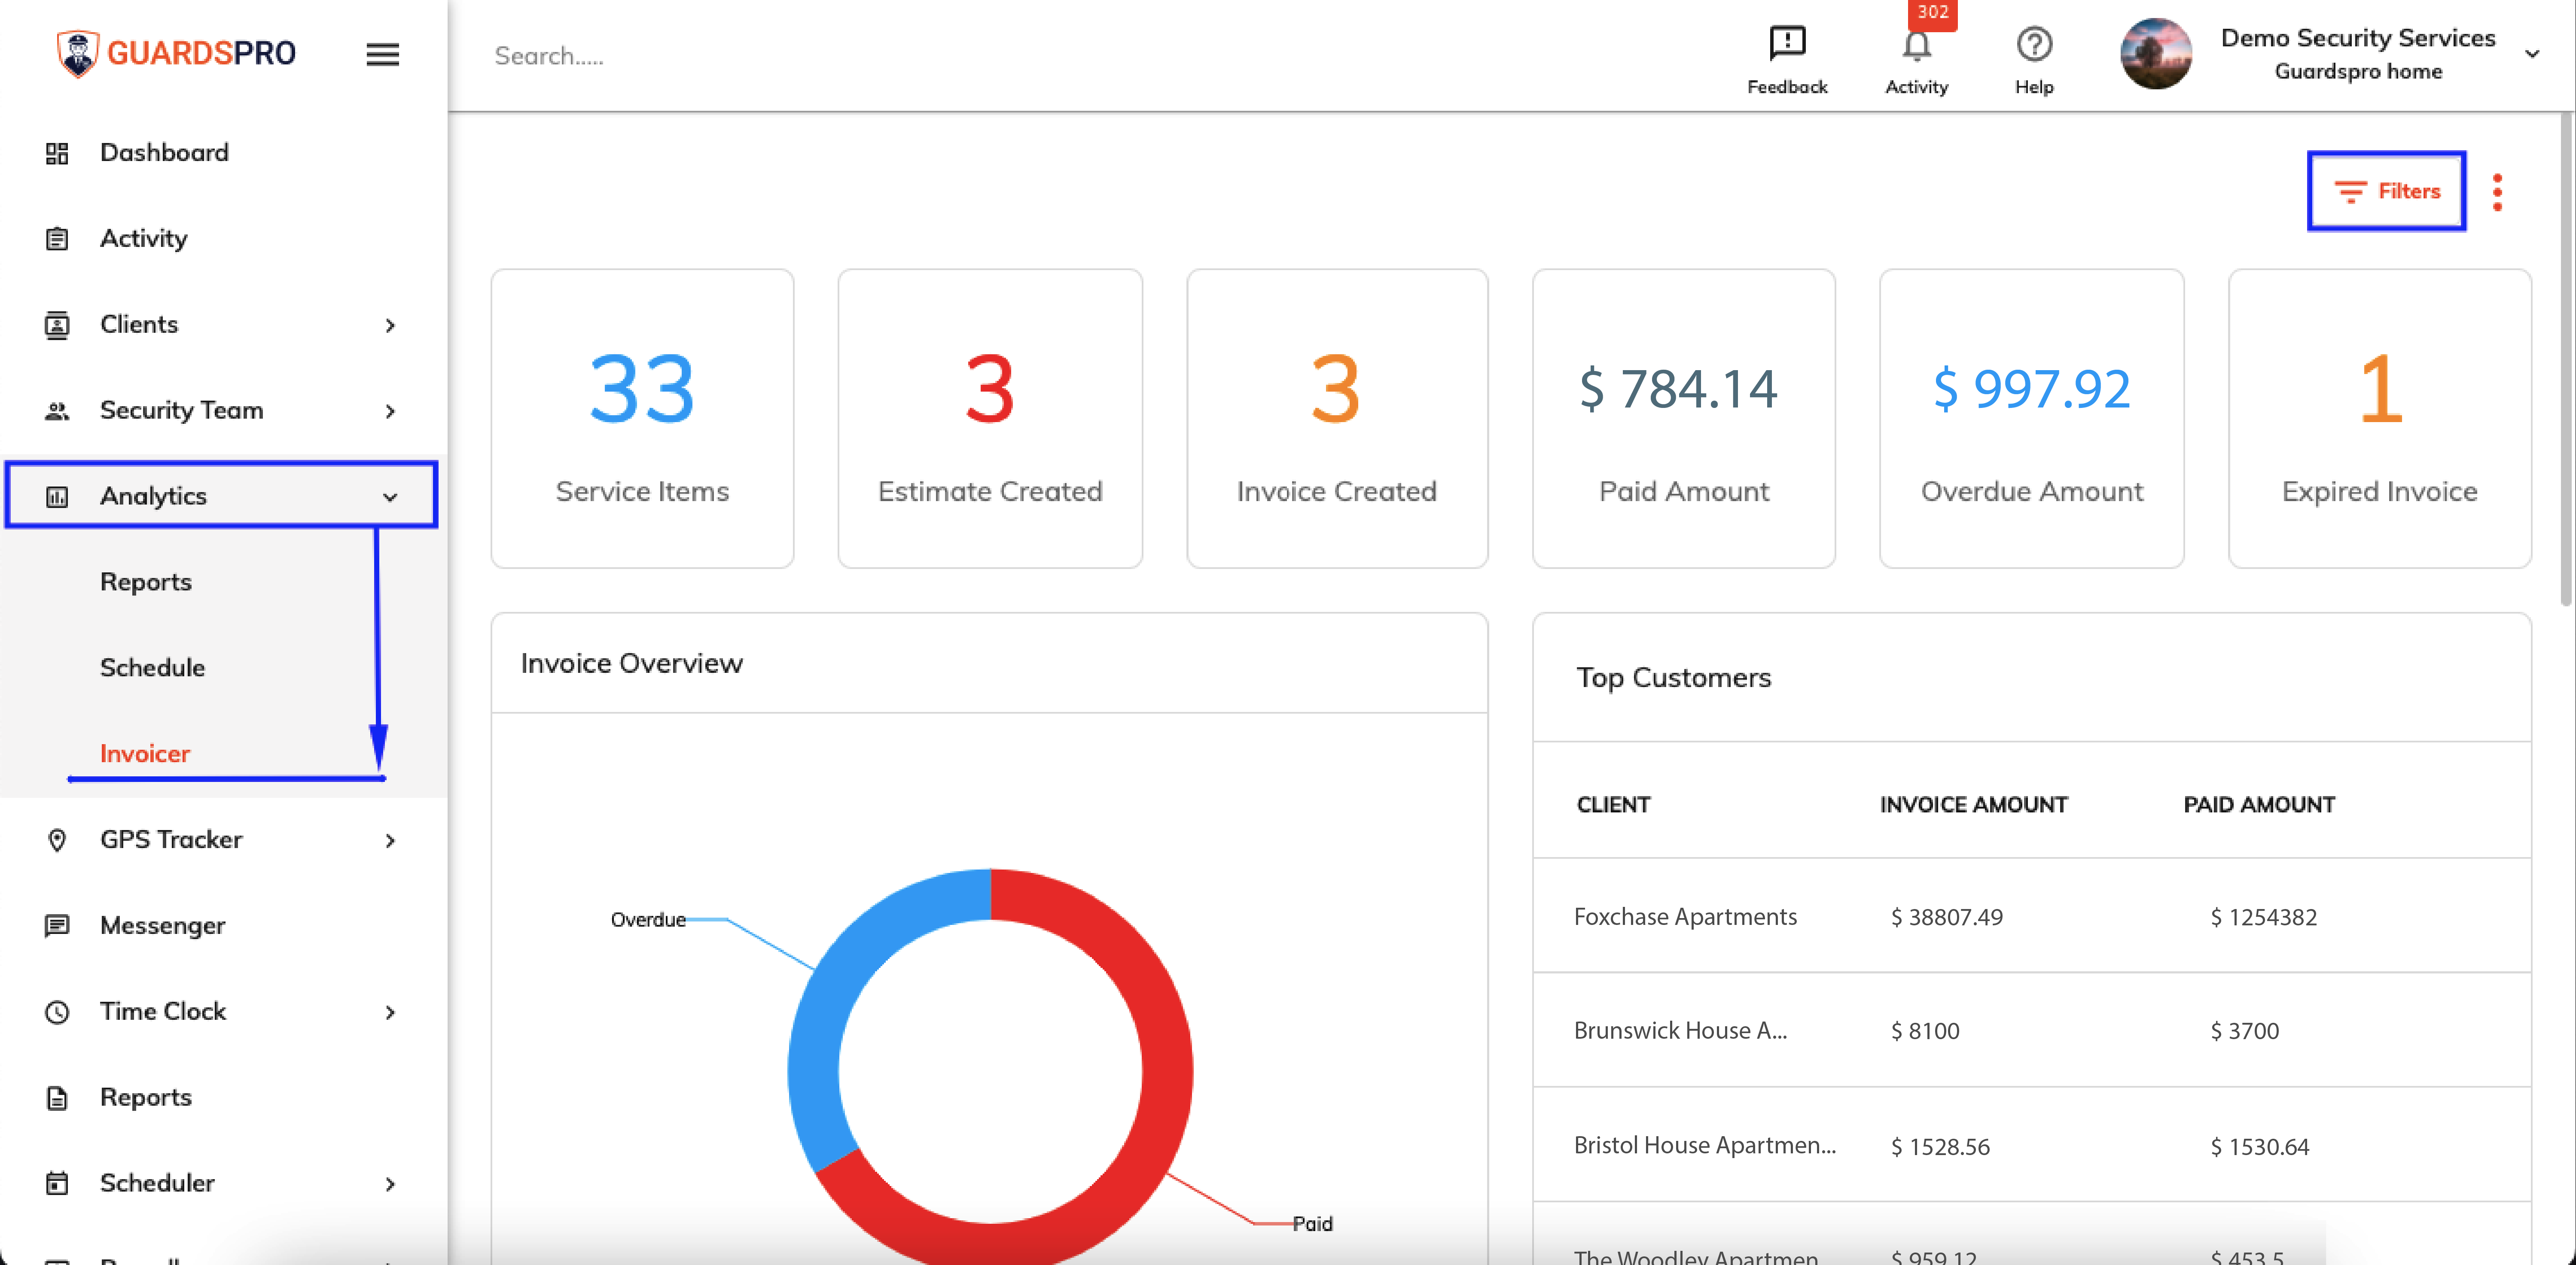Click the Security Team people icon
2576x1265 pixels.
[57, 411]
